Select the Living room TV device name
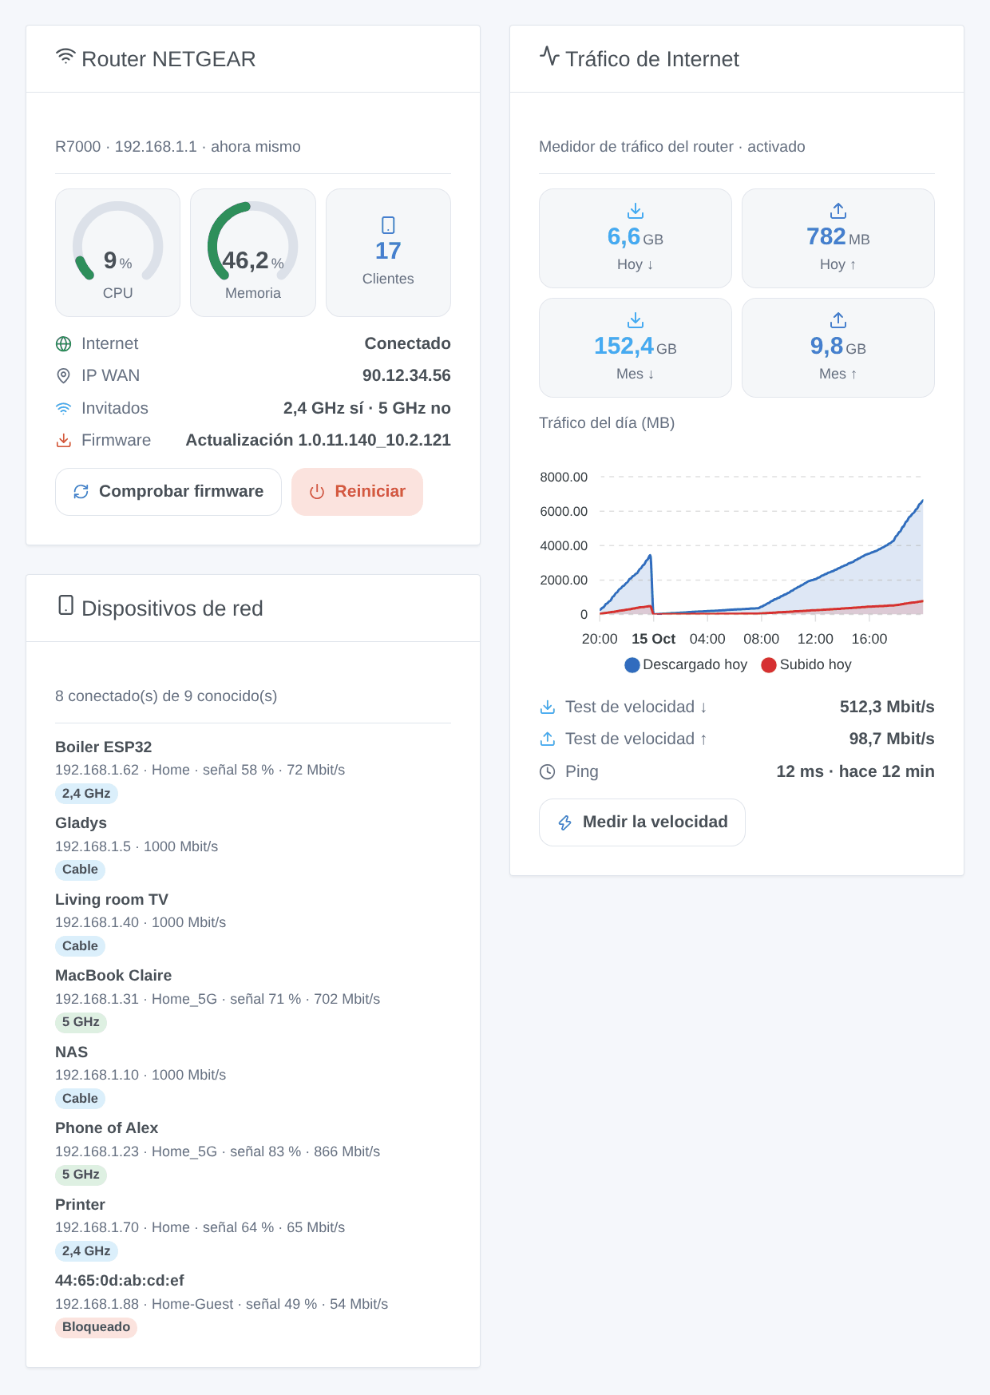Screen dimensions: 990x1395 112,900
